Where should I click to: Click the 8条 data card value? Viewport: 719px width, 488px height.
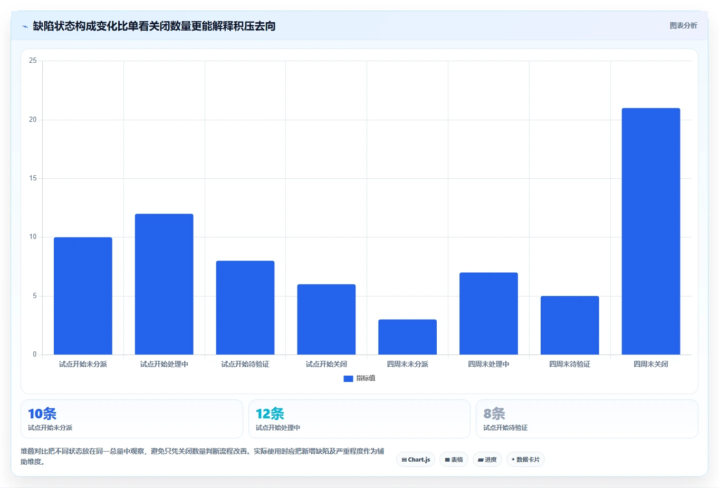pyautogui.click(x=494, y=414)
